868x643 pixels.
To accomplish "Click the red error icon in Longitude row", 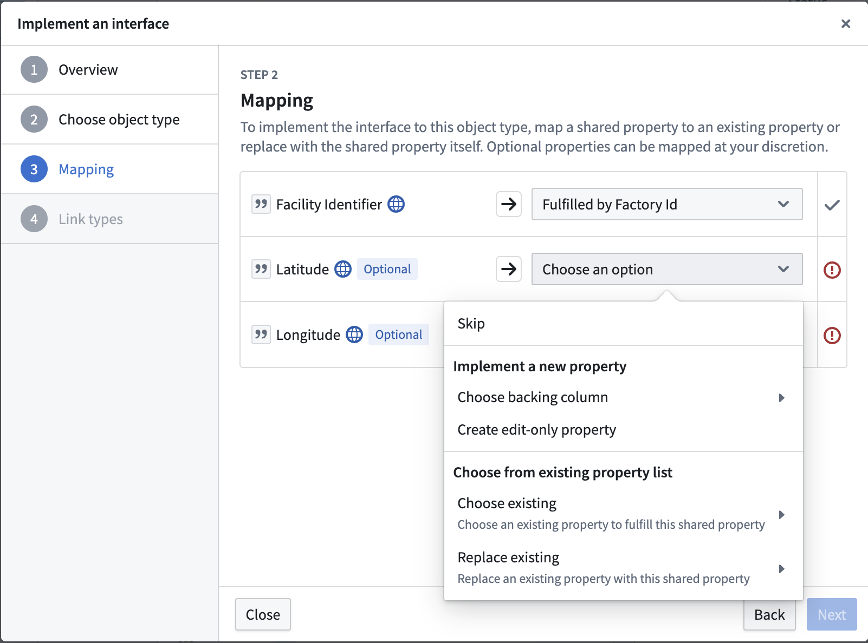I will pos(832,336).
